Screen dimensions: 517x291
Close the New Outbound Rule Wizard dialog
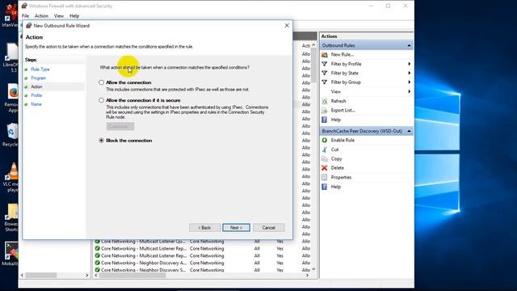click(x=287, y=25)
